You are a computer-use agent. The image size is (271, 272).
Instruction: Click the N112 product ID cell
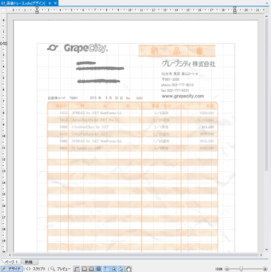tap(63, 134)
